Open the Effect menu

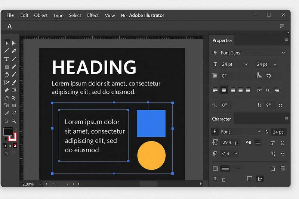tap(93, 15)
